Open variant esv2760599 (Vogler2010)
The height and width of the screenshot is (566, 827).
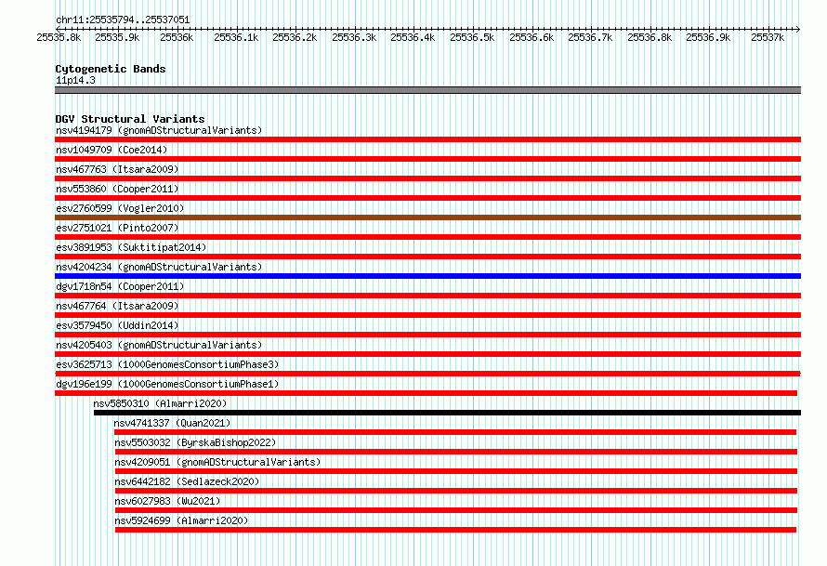pyautogui.click(x=120, y=208)
